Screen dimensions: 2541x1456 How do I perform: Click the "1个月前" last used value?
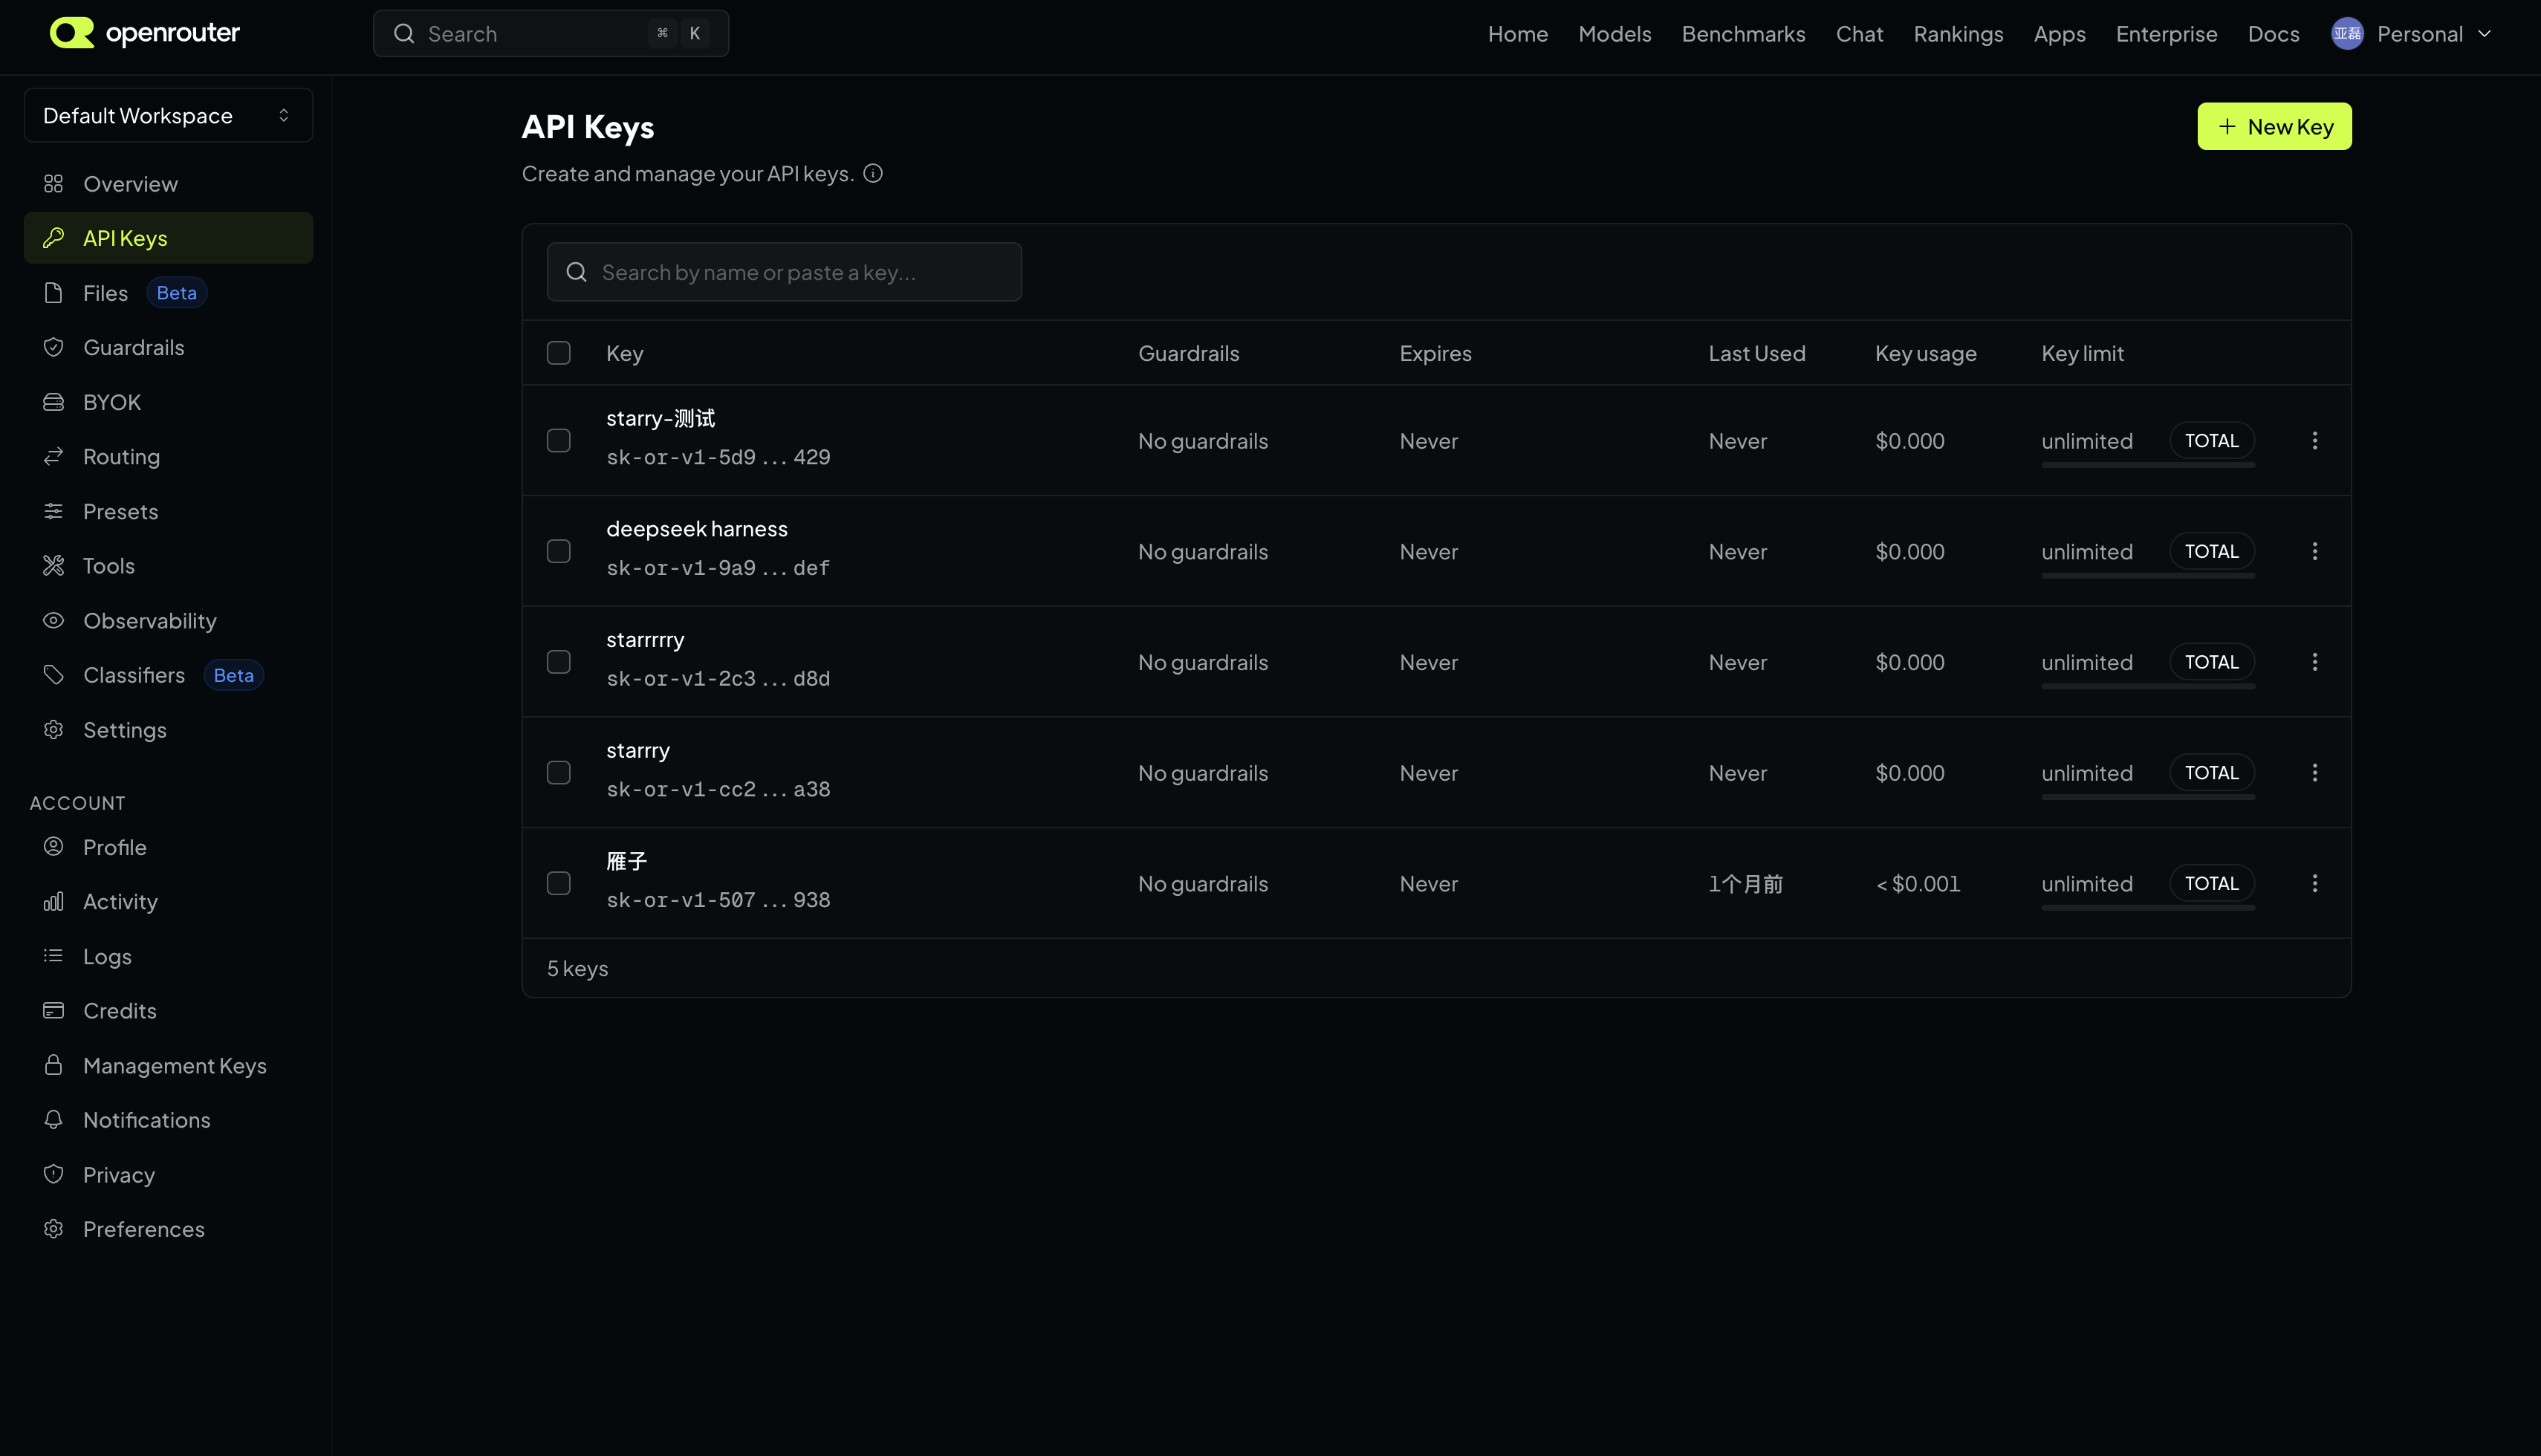click(1746, 884)
